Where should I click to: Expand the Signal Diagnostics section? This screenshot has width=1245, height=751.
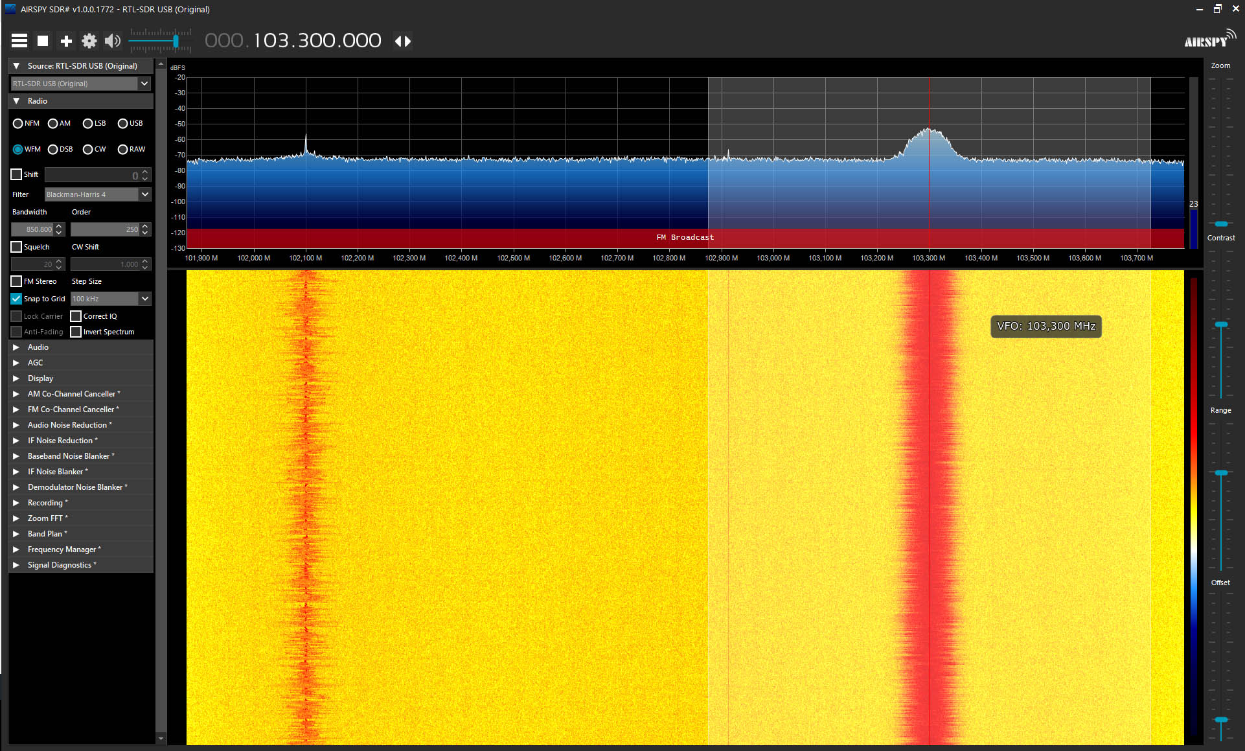tap(81, 565)
